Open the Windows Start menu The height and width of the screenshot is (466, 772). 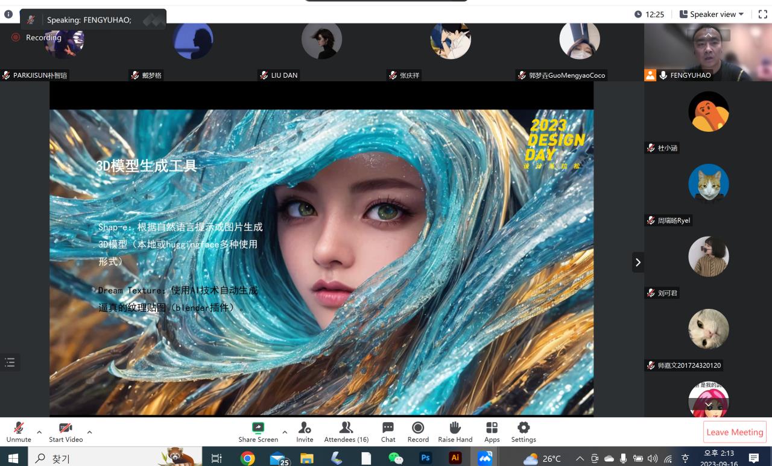tap(13, 459)
